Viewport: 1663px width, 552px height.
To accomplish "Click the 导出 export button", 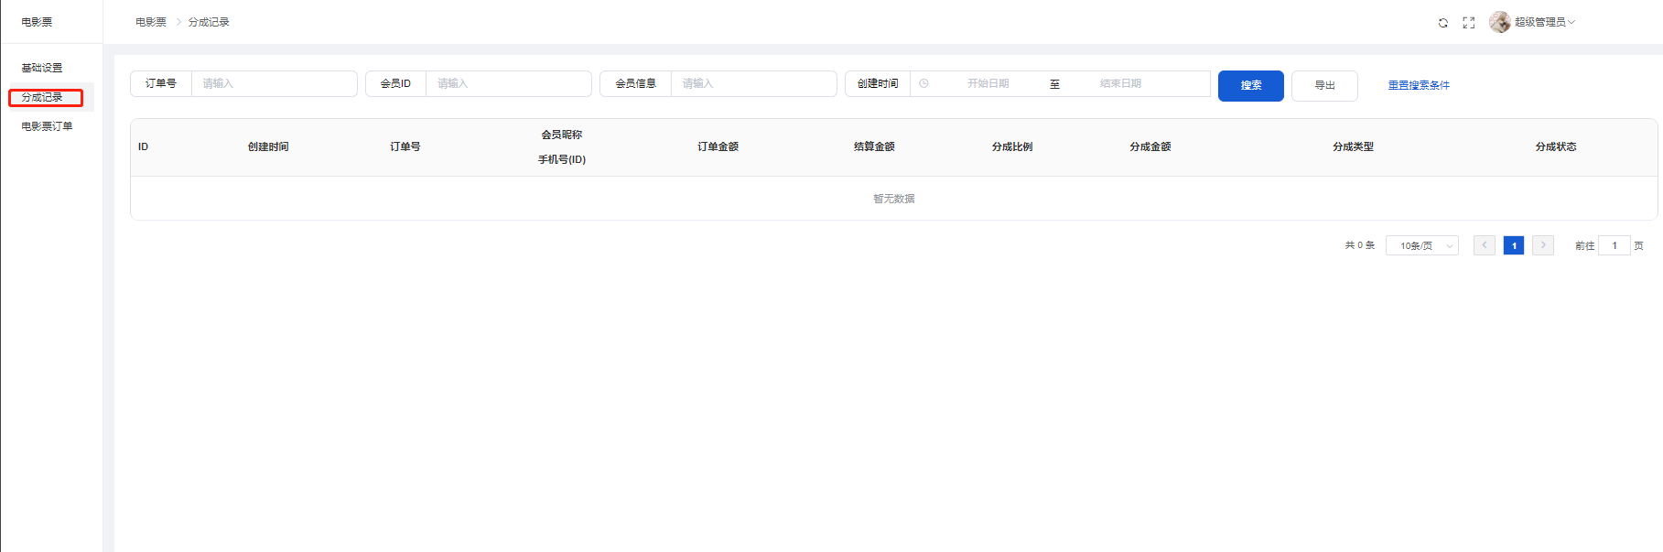I will pyautogui.click(x=1323, y=85).
